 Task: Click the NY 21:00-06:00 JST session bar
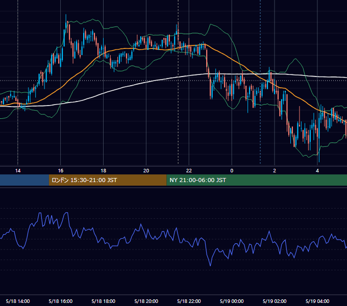[x=257, y=180]
